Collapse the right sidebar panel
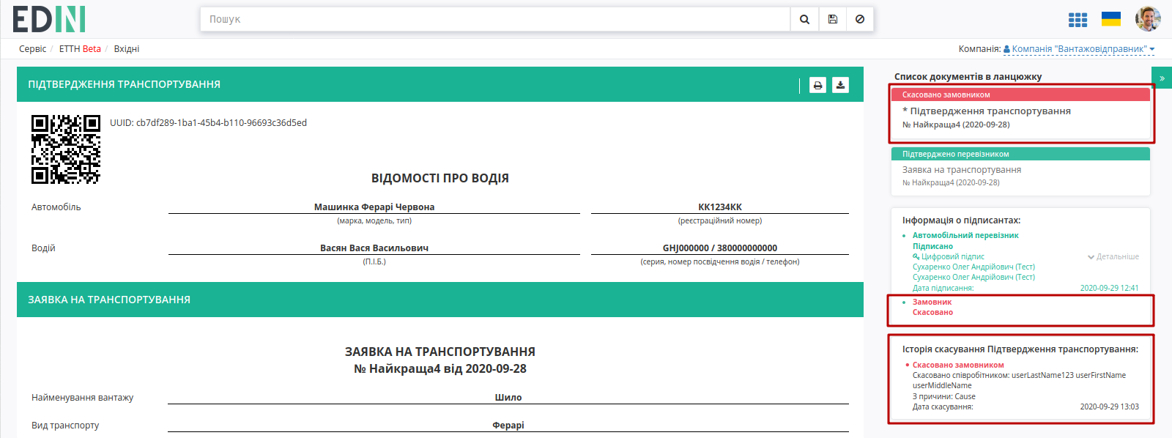The height and width of the screenshot is (438, 1172). point(1162,78)
